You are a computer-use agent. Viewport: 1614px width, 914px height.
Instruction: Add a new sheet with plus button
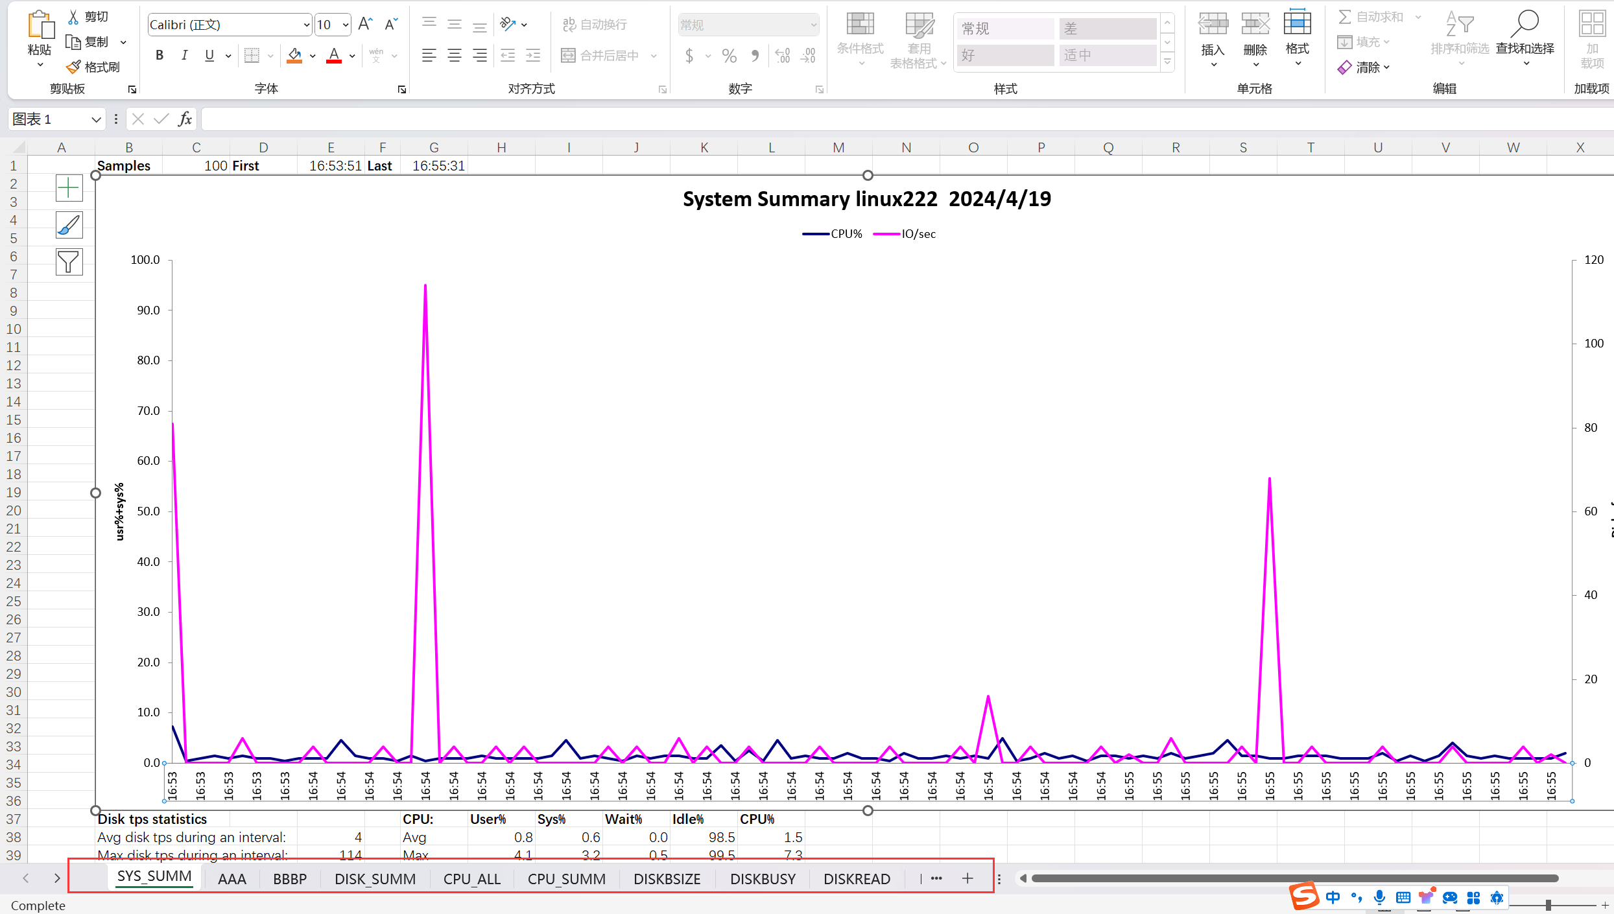tap(967, 878)
